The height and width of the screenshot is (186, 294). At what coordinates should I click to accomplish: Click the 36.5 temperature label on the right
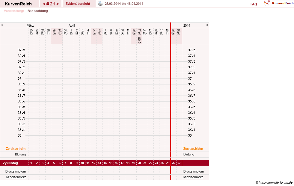tap(192, 107)
